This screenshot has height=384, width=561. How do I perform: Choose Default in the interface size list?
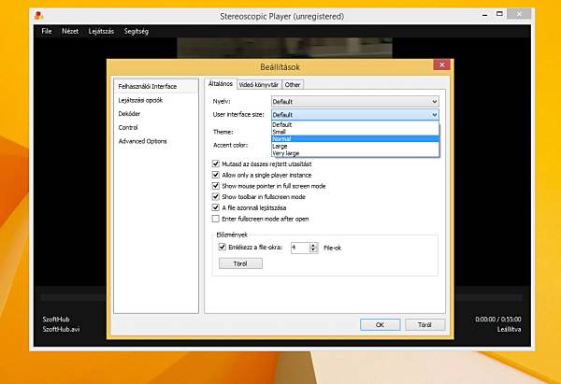355,125
